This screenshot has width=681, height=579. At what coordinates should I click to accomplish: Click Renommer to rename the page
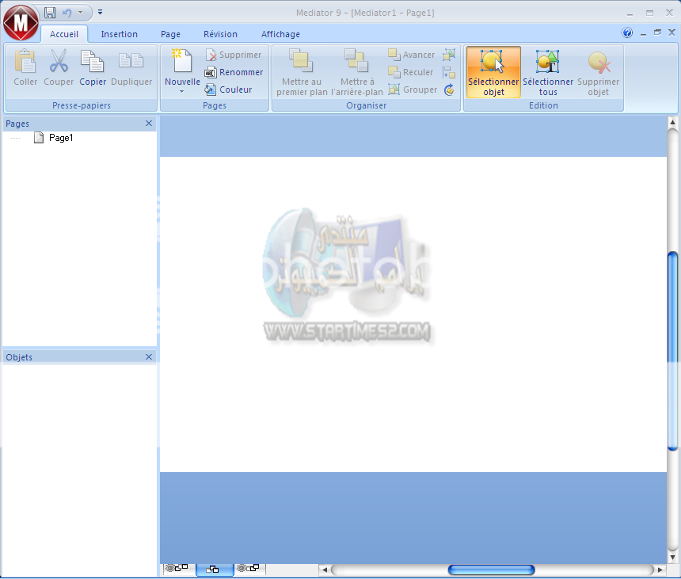(x=234, y=72)
